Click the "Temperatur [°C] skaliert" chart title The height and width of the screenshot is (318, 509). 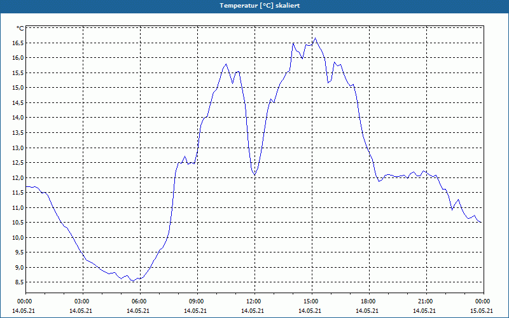260,6
